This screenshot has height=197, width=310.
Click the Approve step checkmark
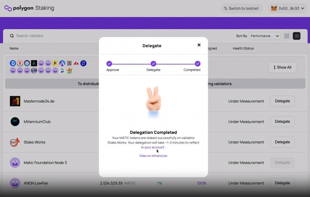tap(109, 64)
